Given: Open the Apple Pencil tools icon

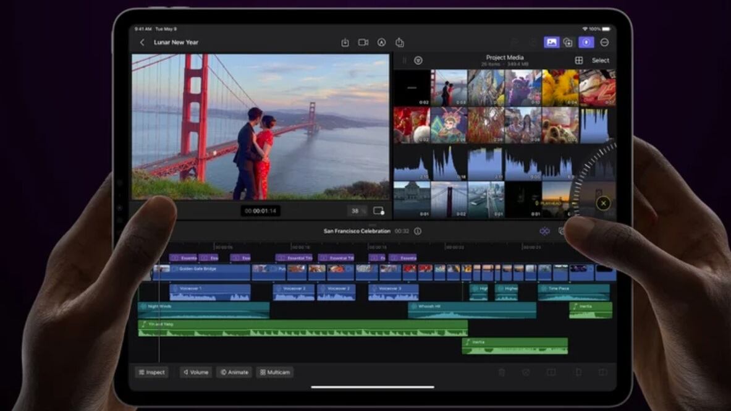Looking at the screenshot, I should [382, 42].
